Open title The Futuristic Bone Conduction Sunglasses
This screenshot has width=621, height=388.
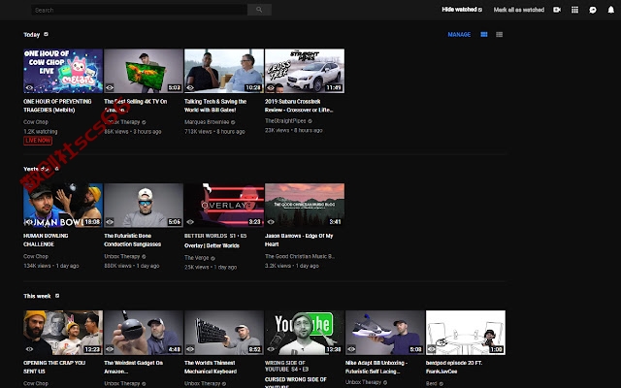[132, 240]
